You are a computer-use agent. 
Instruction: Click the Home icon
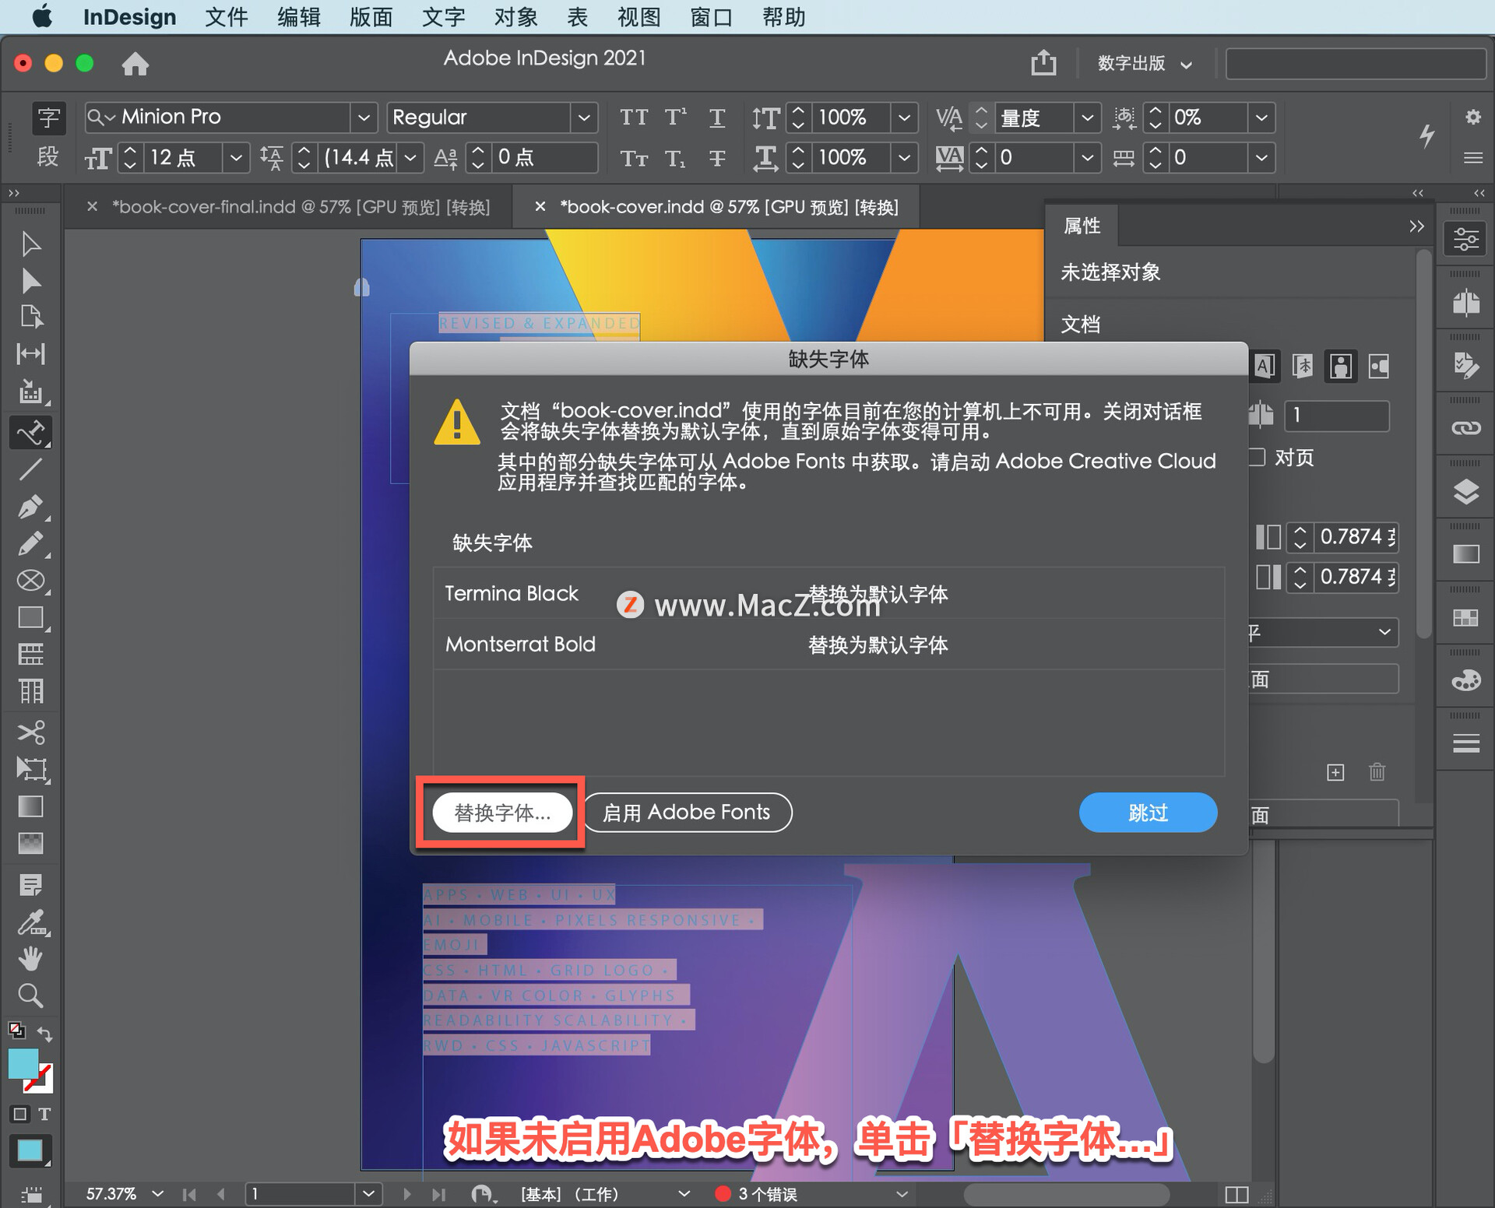pyautogui.click(x=135, y=63)
